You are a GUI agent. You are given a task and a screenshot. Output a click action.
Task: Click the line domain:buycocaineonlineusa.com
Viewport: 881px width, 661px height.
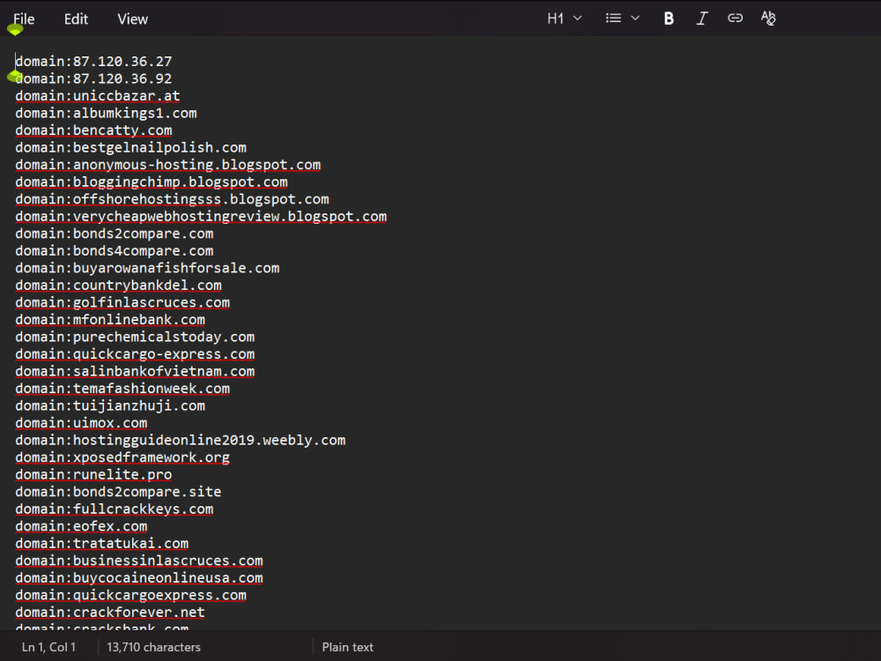tap(139, 578)
